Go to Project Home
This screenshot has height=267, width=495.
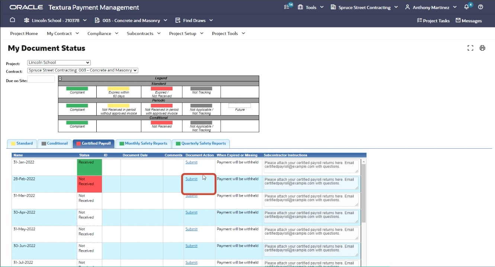(x=24, y=33)
